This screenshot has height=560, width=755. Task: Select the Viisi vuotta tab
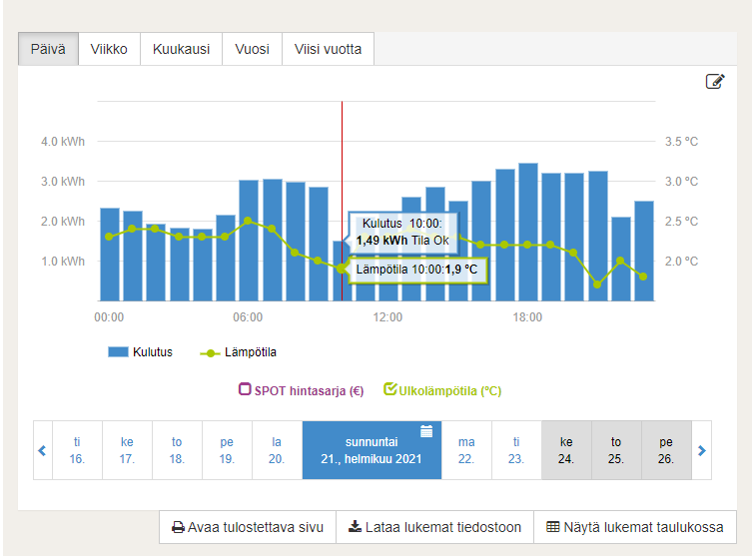pos(328,49)
